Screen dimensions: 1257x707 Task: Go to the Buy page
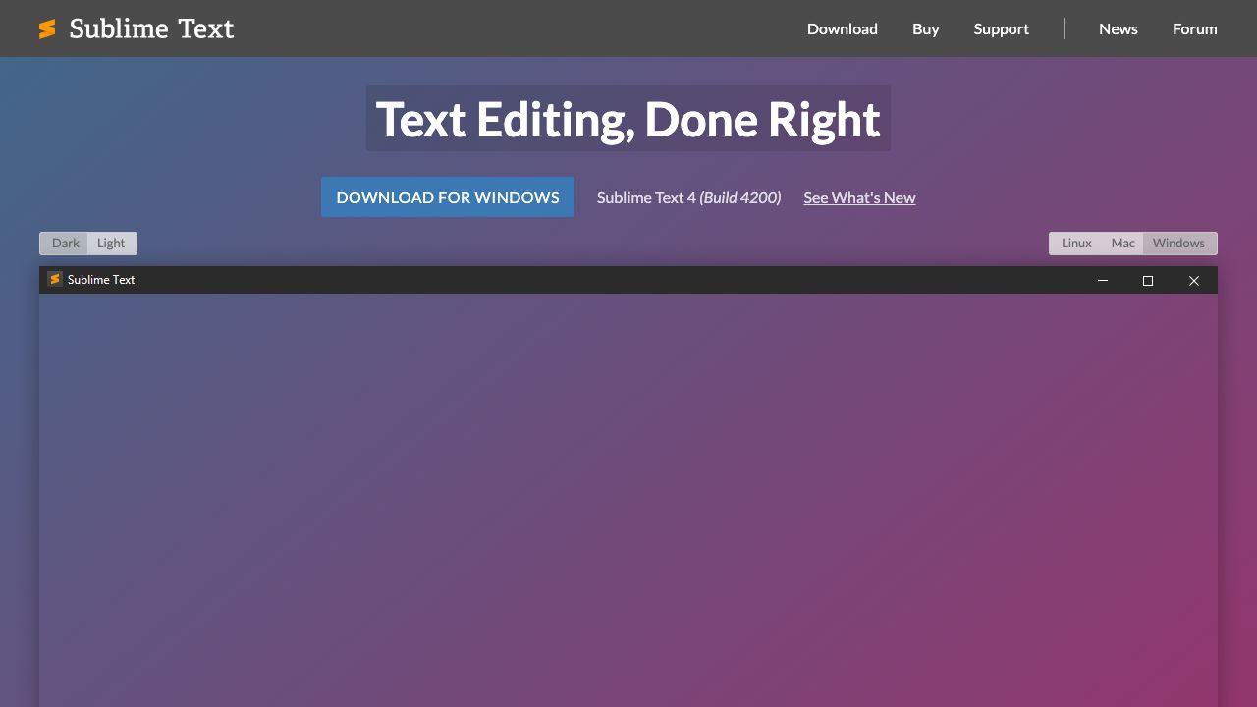926,28
